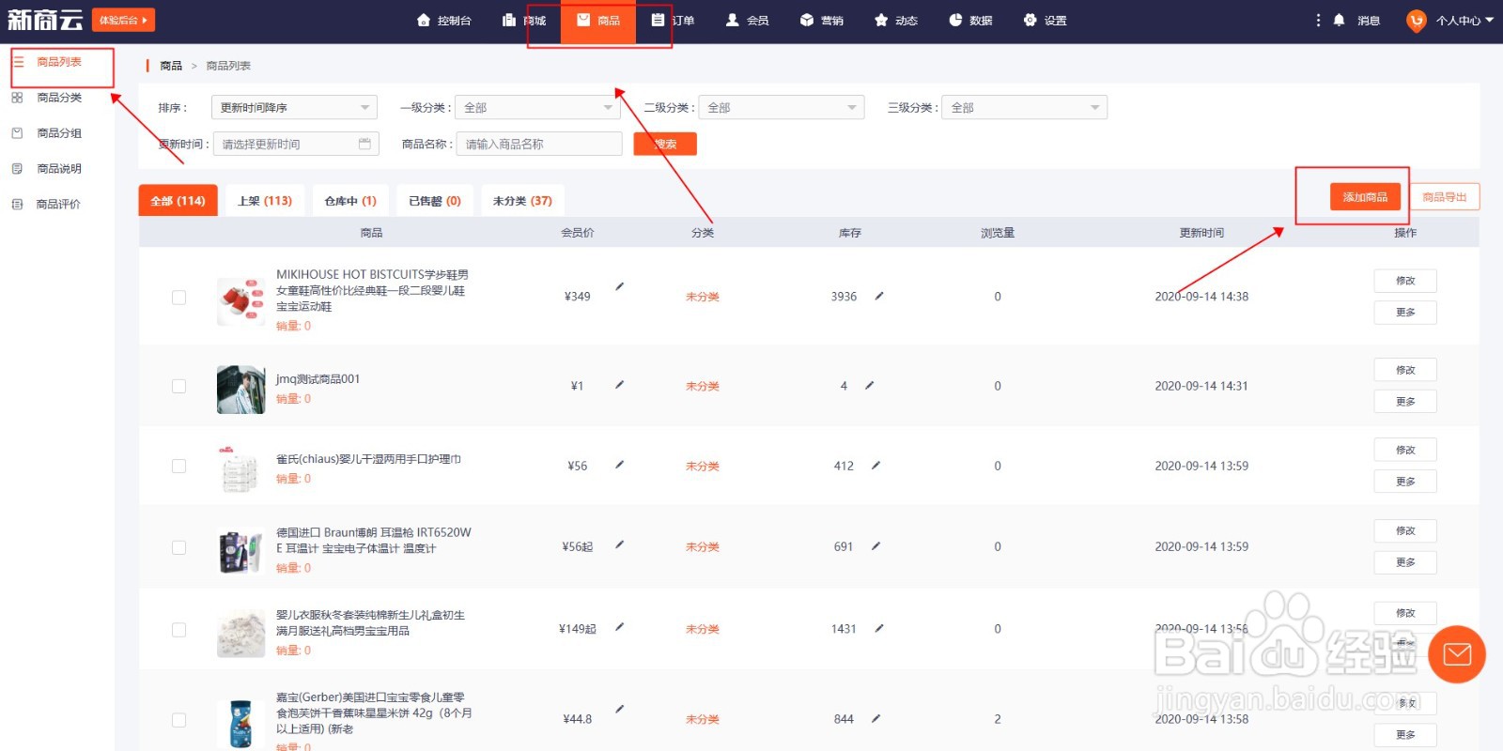Viewport: 1503px width, 751px height.
Task: Click the calendar icon in 更新时间 field
Action: 364,144
